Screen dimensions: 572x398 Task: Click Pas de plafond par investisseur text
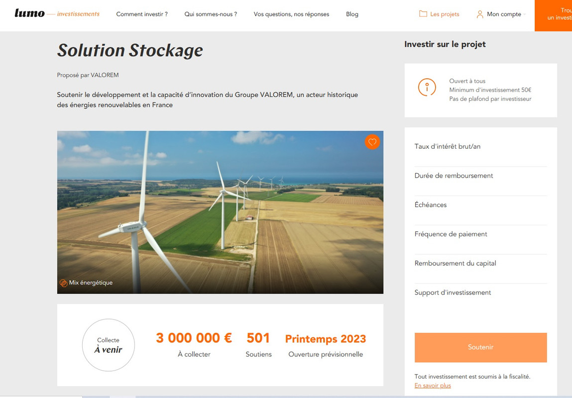490,99
